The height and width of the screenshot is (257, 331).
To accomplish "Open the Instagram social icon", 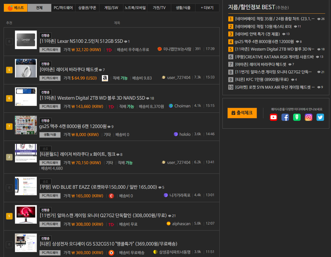I will [308, 117].
